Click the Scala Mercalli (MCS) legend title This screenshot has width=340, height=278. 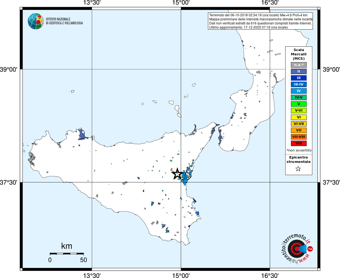coord(299,54)
